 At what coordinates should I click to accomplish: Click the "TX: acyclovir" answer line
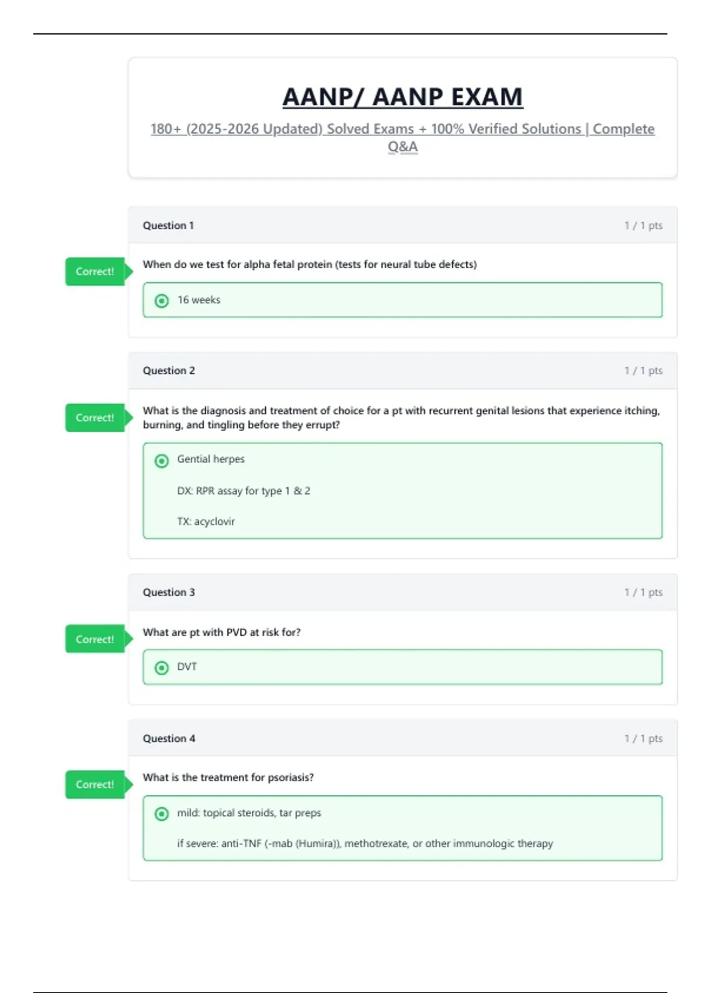(206, 522)
